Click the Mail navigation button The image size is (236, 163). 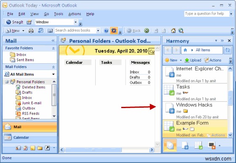point(30,127)
